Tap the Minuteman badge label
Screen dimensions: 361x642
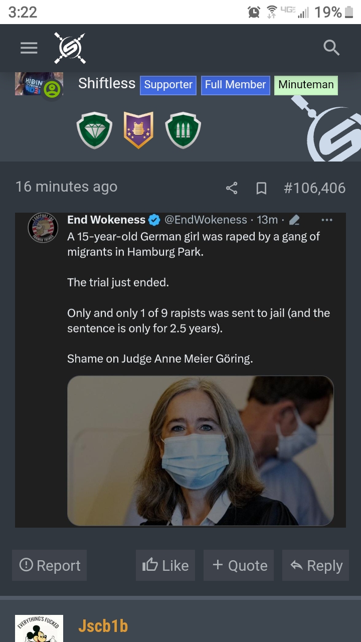[306, 85]
